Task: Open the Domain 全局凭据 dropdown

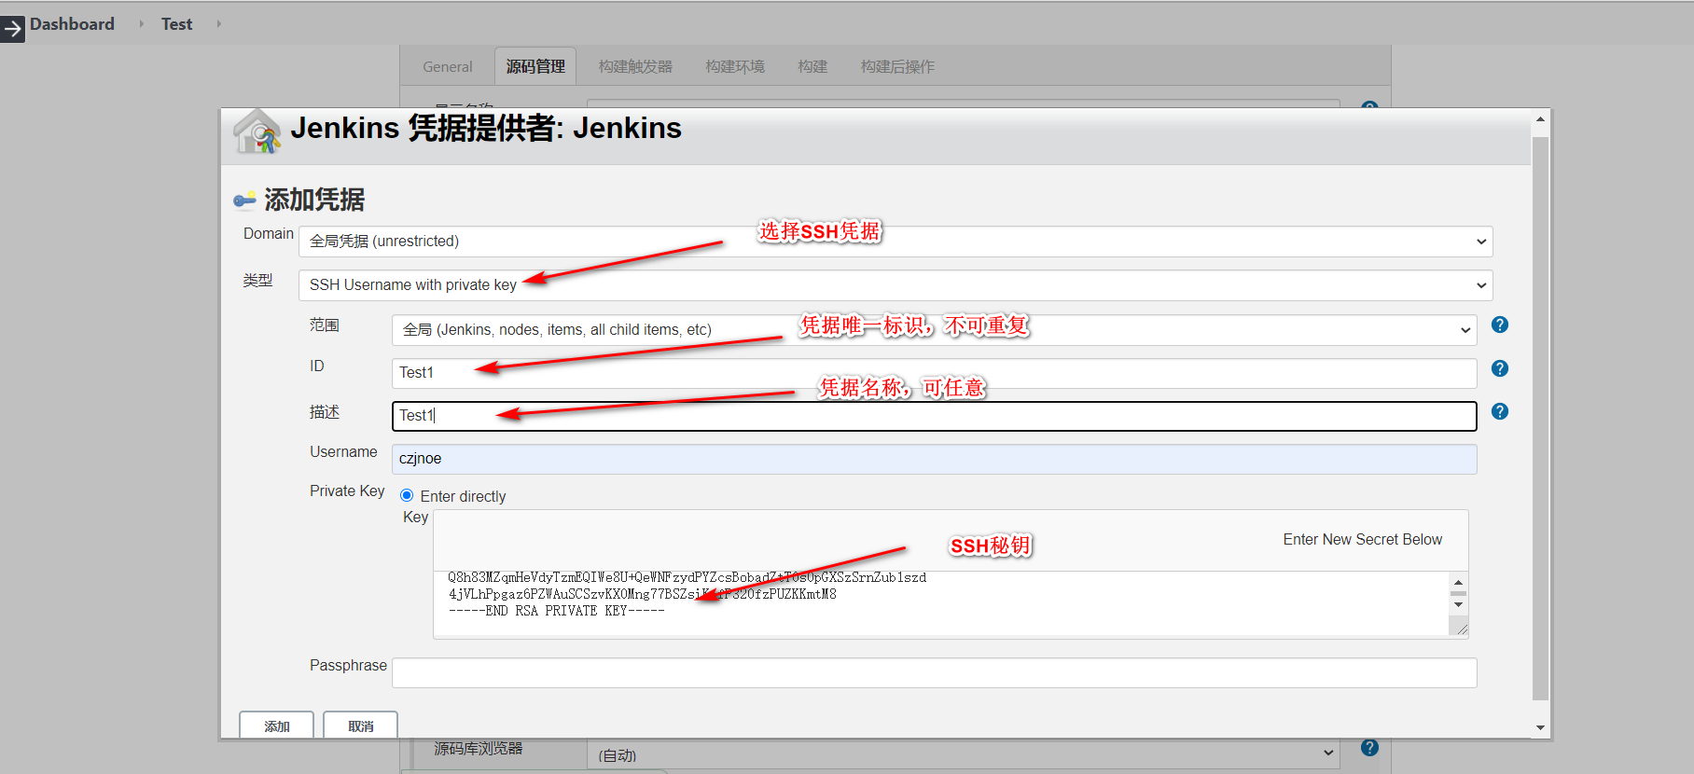Action: tap(896, 242)
